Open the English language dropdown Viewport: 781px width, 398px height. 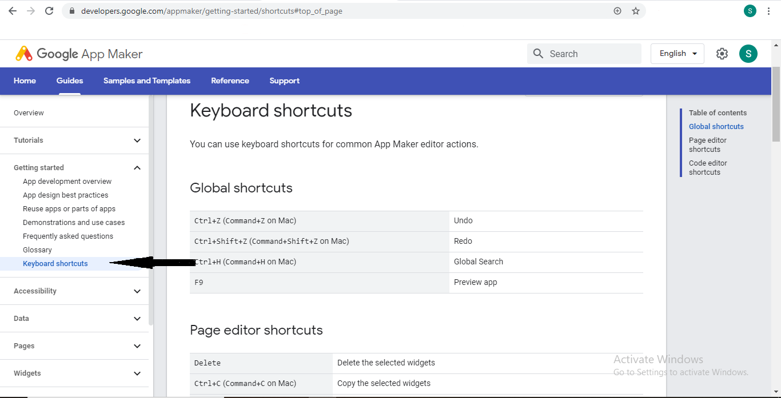tap(678, 54)
